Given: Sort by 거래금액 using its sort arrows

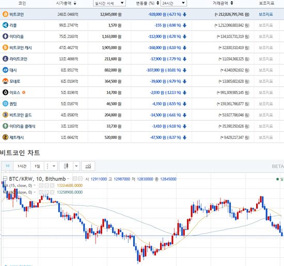Looking at the screenshot, I should (232, 3).
